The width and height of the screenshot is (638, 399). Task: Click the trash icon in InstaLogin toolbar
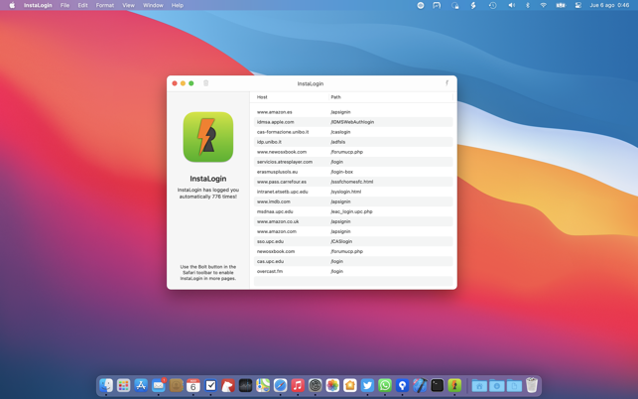(x=205, y=83)
